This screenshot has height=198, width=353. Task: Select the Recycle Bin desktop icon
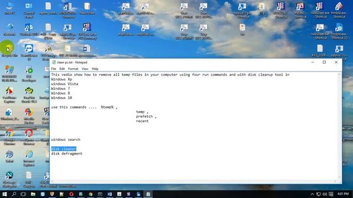(x=9, y=50)
